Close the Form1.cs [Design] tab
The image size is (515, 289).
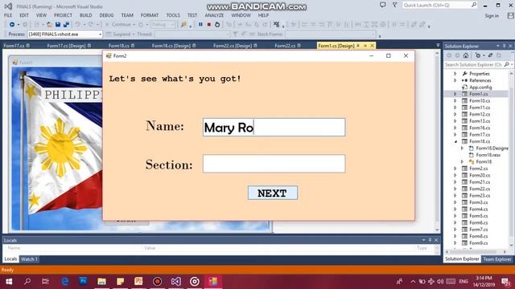(x=372, y=46)
